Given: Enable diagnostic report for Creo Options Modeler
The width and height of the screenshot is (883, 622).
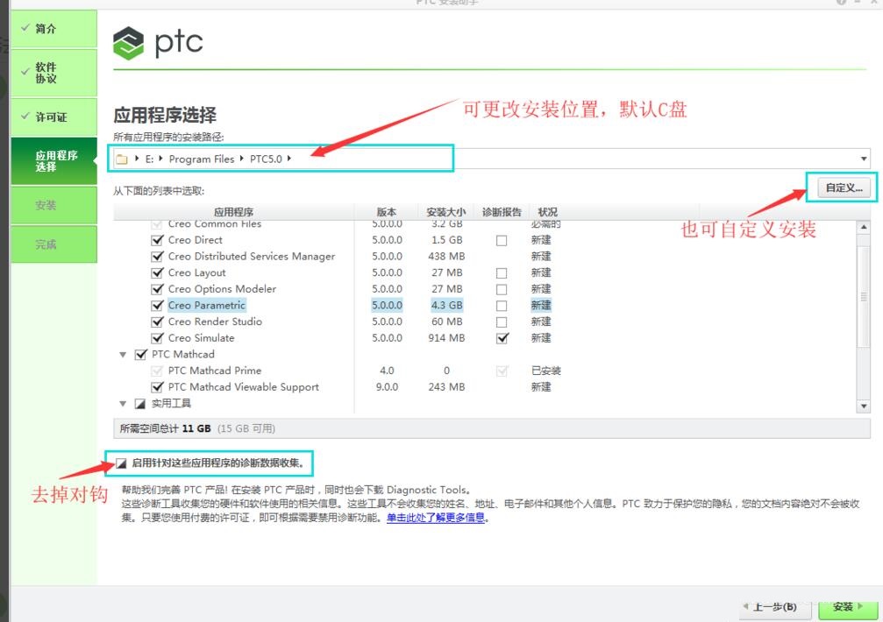Looking at the screenshot, I should (x=502, y=290).
